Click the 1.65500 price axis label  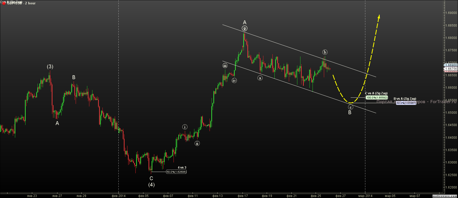click(x=451, y=100)
